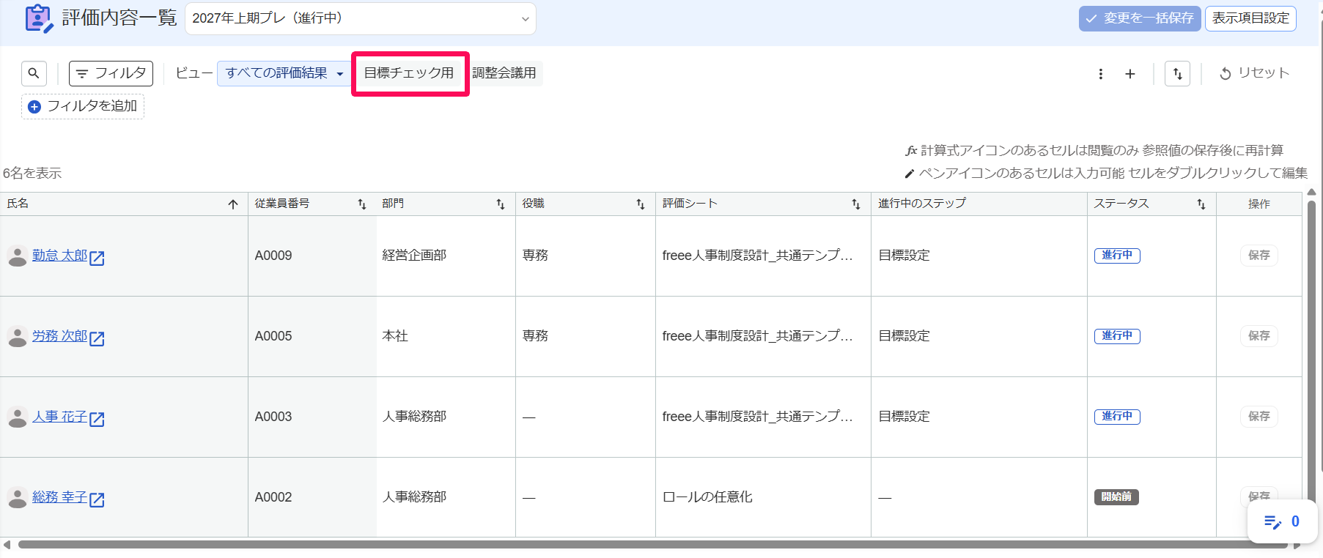Open external link icon for 人事 花子
1323x558 pixels.
pyautogui.click(x=97, y=419)
